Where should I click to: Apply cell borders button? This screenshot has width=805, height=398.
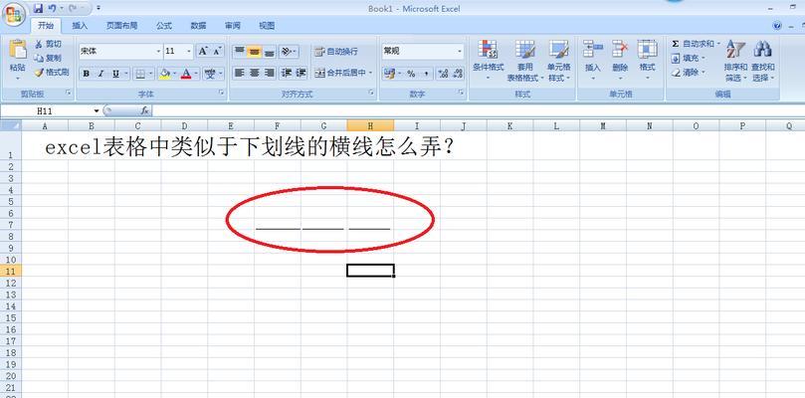(140, 74)
